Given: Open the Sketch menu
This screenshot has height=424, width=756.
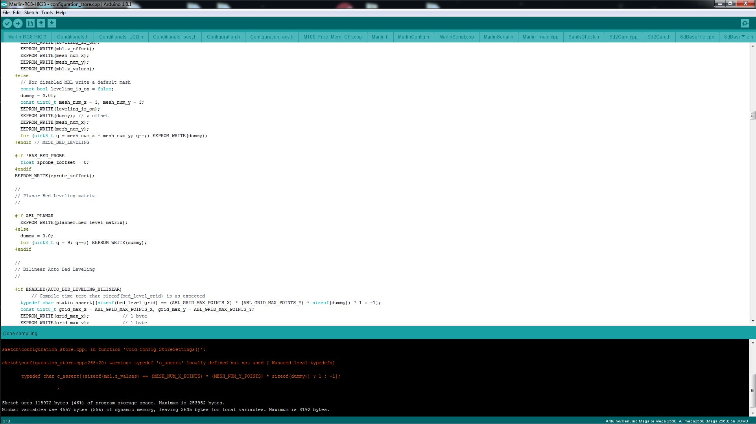Looking at the screenshot, I should click(x=31, y=13).
